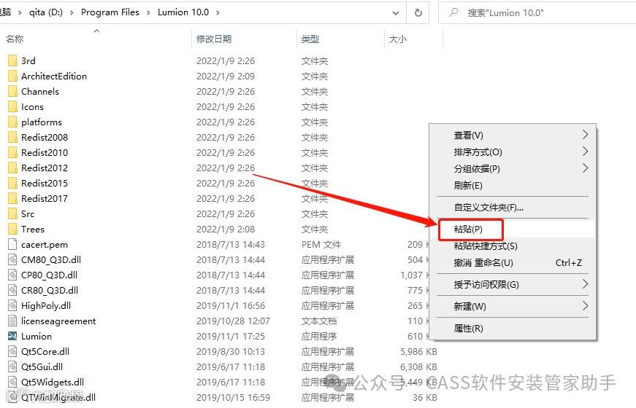
Task: Select the platforms folder icon
Action: (x=12, y=122)
